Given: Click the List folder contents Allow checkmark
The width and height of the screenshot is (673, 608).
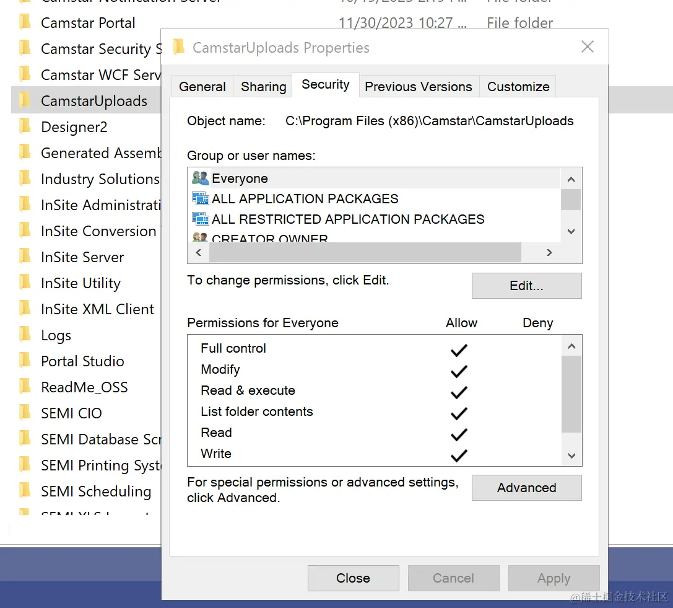Looking at the screenshot, I should [x=459, y=413].
